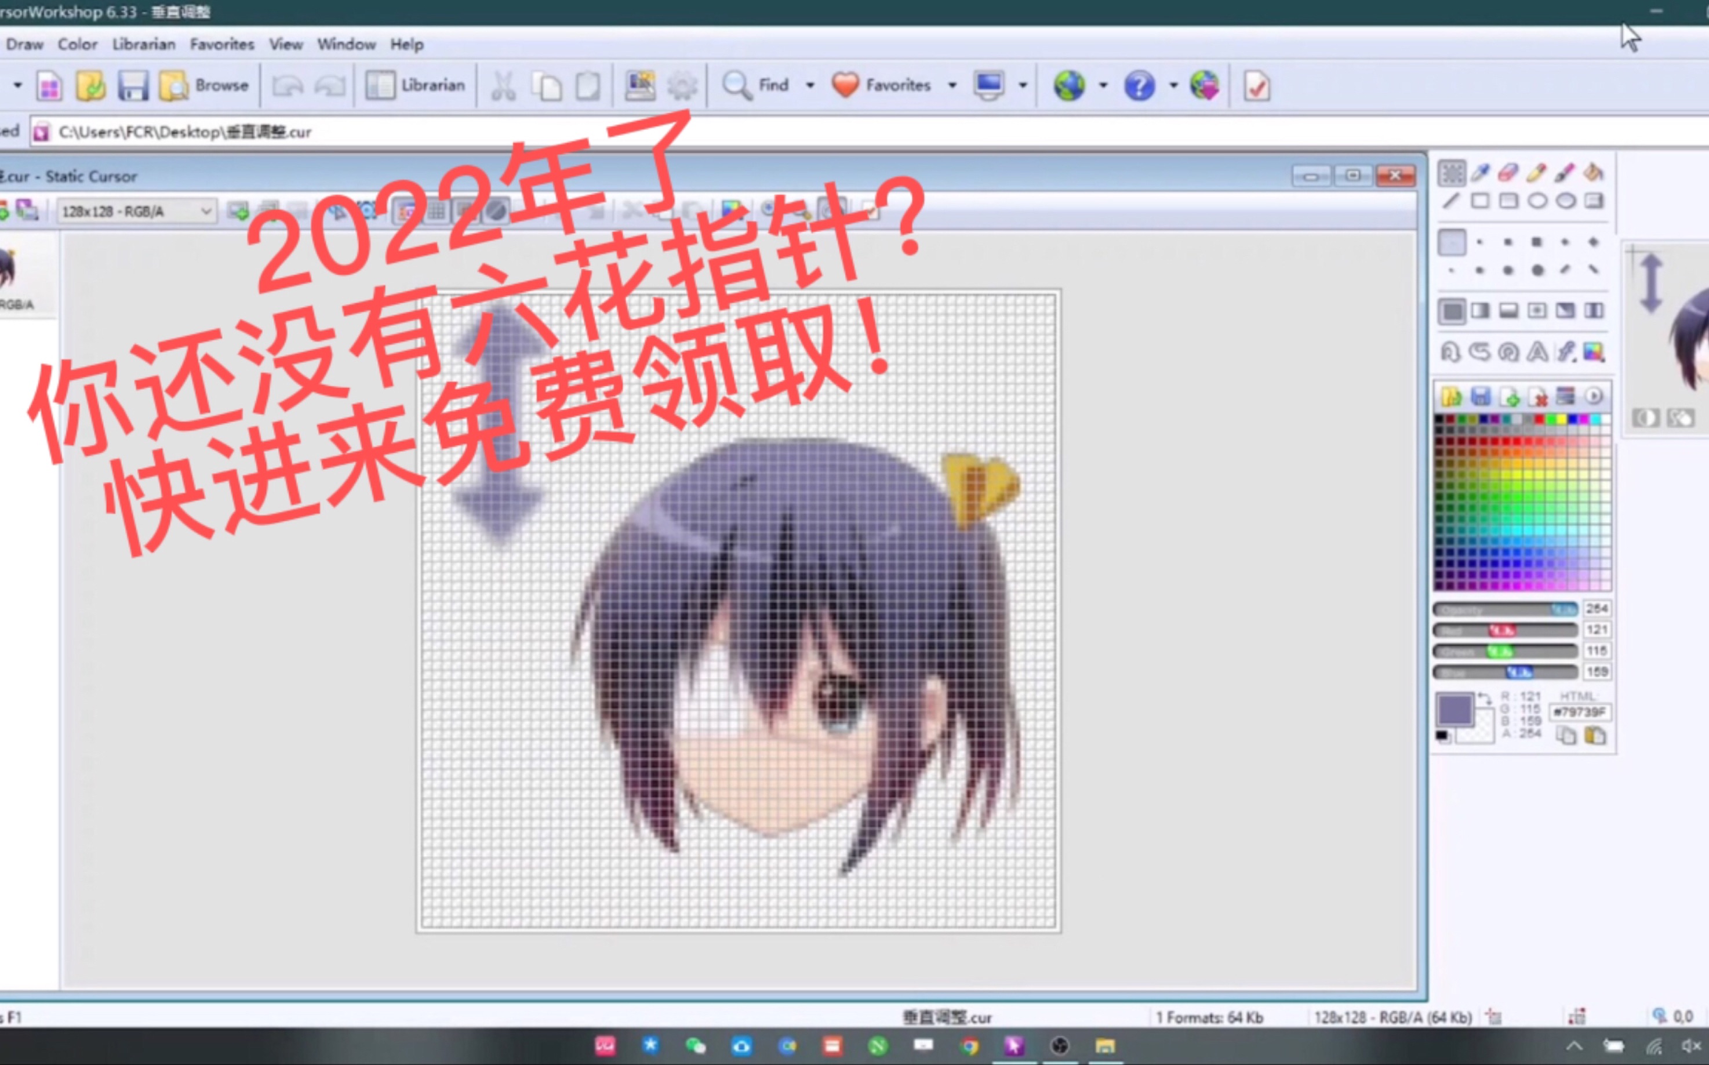
Task: Pick the Color Picker eyedropper tool
Action: pos(1480,173)
